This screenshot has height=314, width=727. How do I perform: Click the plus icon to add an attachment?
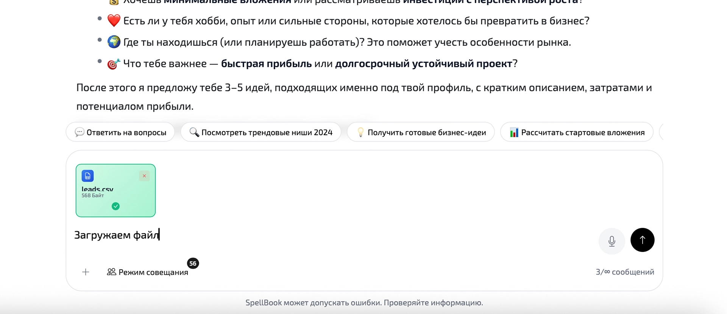click(x=86, y=272)
